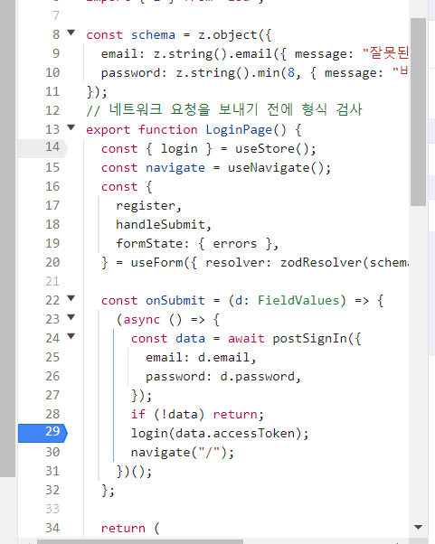Collapse async arrow function fold on line 23

tap(71, 317)
